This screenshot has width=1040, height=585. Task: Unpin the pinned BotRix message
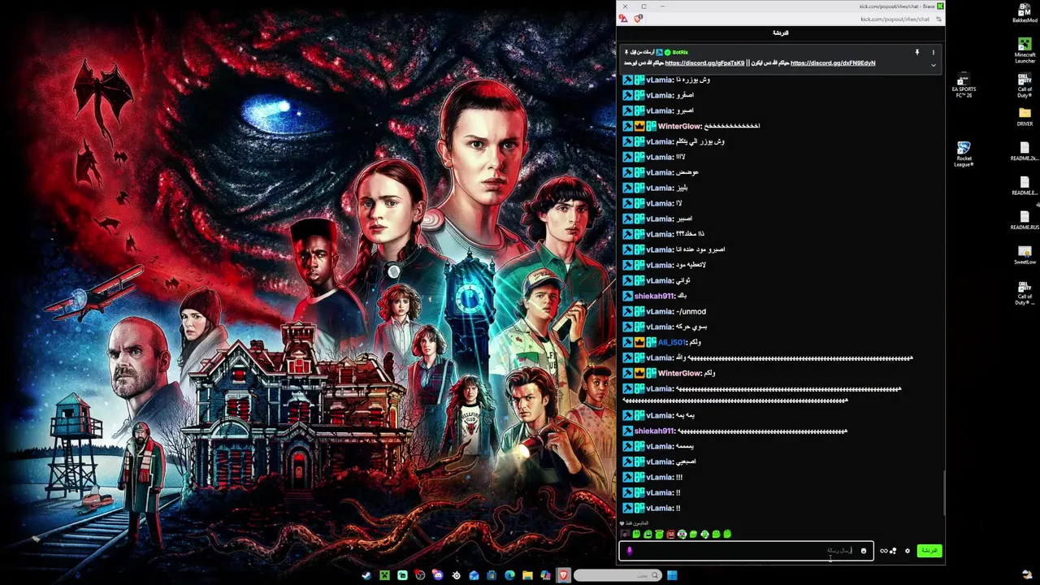pyautogui.click(x=916, y=52)
